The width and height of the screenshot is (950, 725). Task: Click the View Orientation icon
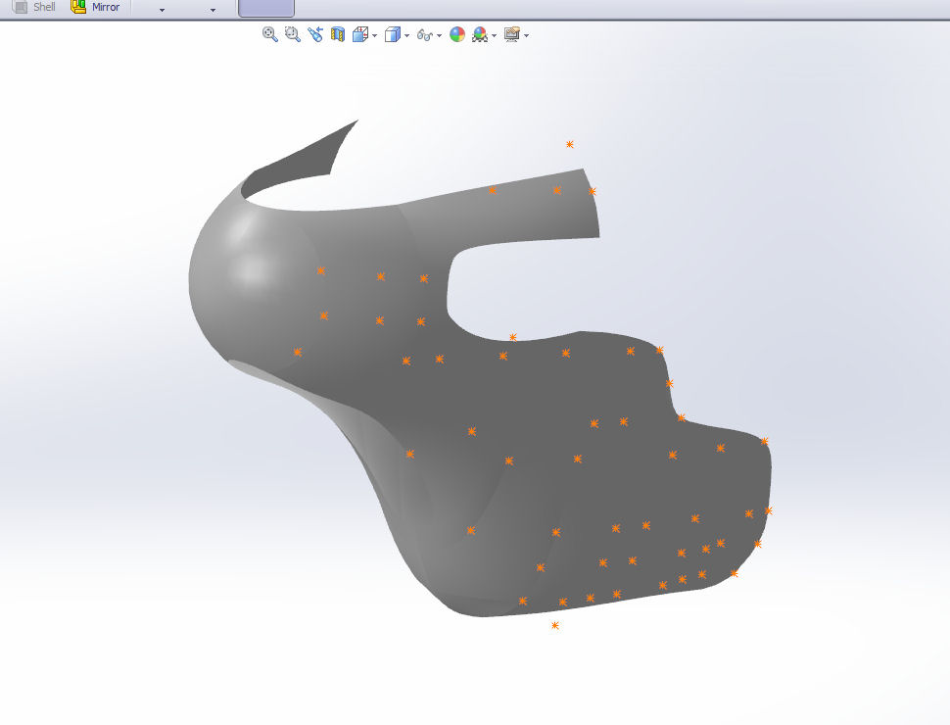point(359,34)
